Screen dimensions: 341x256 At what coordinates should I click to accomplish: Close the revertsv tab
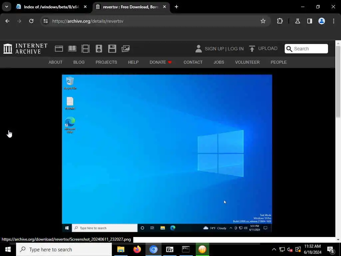[x=165, y=7]
